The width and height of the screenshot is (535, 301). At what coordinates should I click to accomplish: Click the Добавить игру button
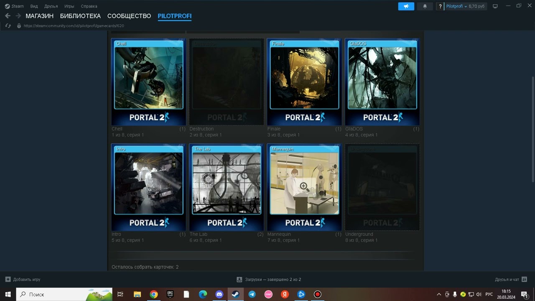(x=23, y=279)
